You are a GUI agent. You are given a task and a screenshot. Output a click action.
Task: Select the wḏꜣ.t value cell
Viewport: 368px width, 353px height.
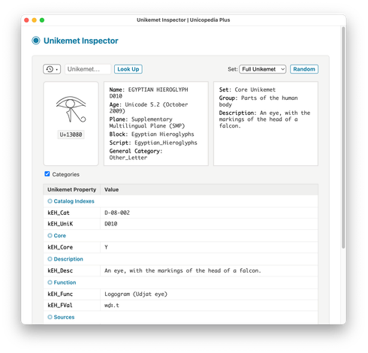click(x=210, y=305)
